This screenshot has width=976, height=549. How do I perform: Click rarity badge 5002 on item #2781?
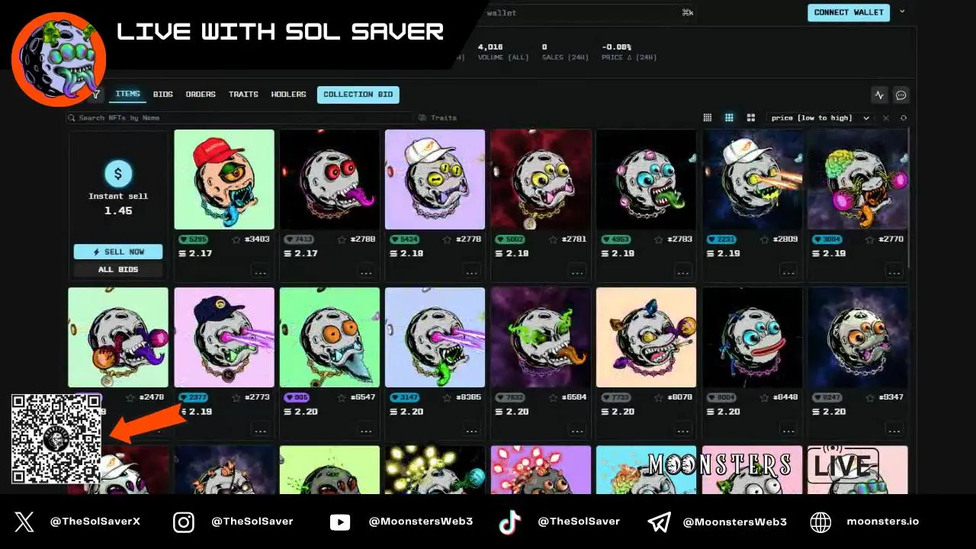coord(509,239)
